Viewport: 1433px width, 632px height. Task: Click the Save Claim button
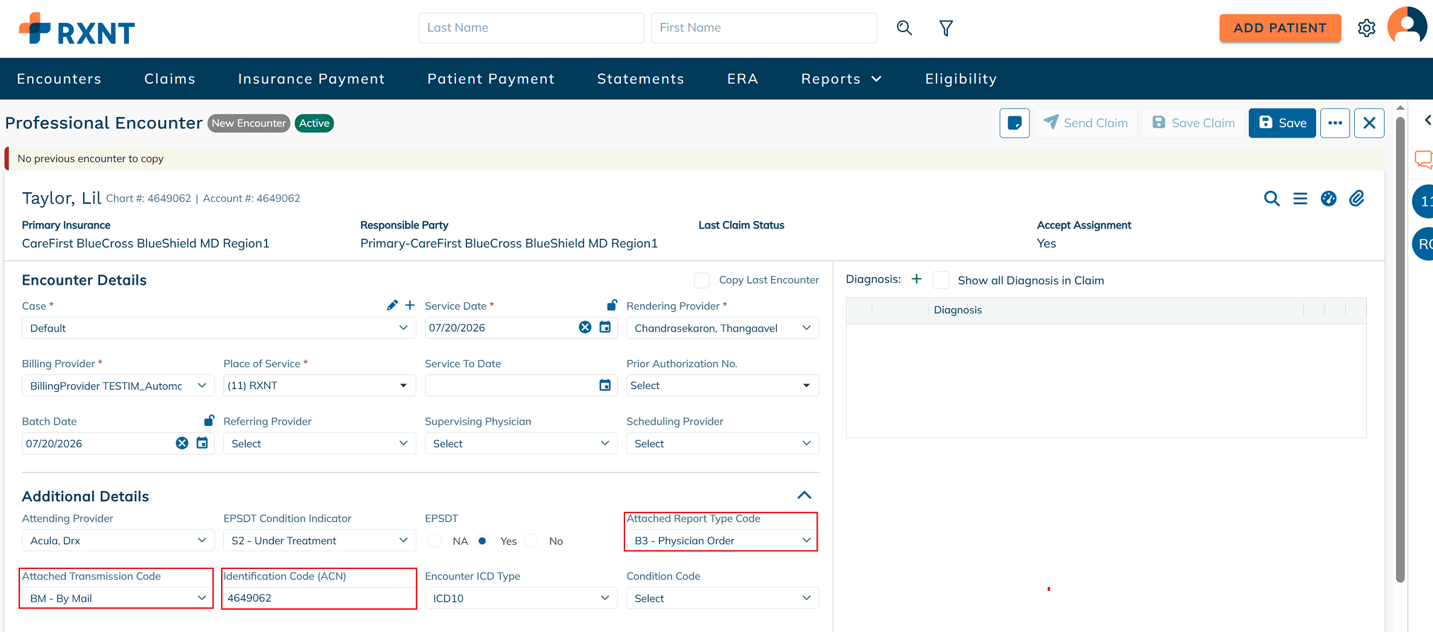(x=1193, y=123)
